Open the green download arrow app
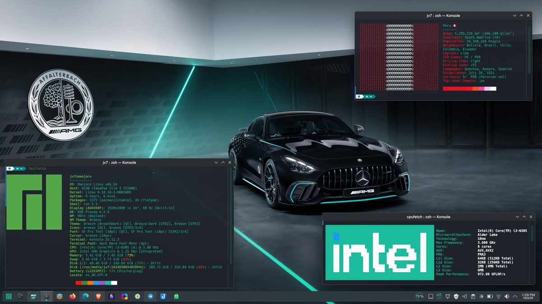 pos(137,296)
